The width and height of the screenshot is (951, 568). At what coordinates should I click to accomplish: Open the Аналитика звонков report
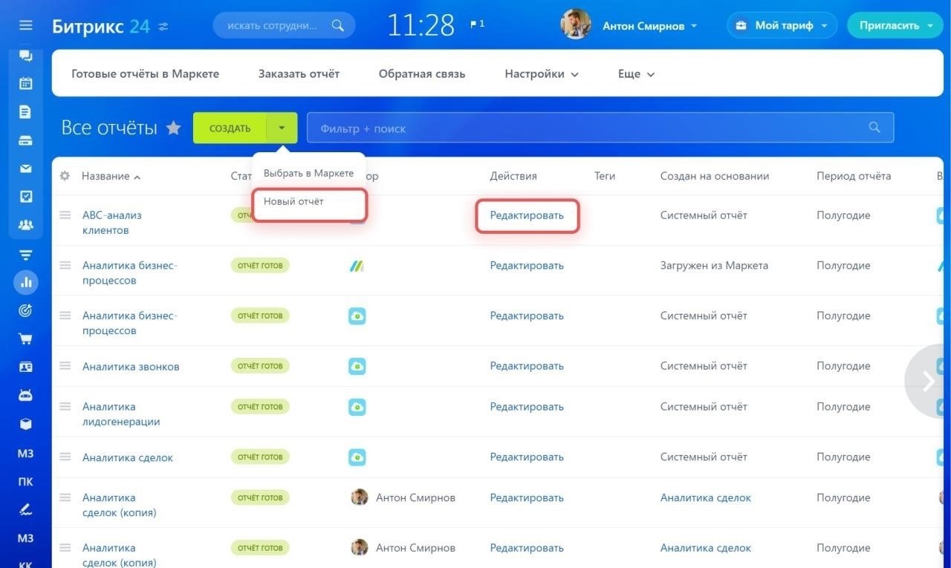click(131, 367)
